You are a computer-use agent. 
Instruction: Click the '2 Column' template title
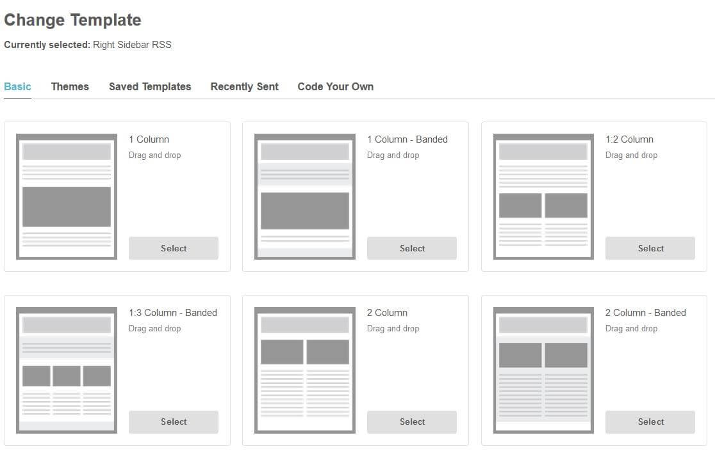coord(387,313)
